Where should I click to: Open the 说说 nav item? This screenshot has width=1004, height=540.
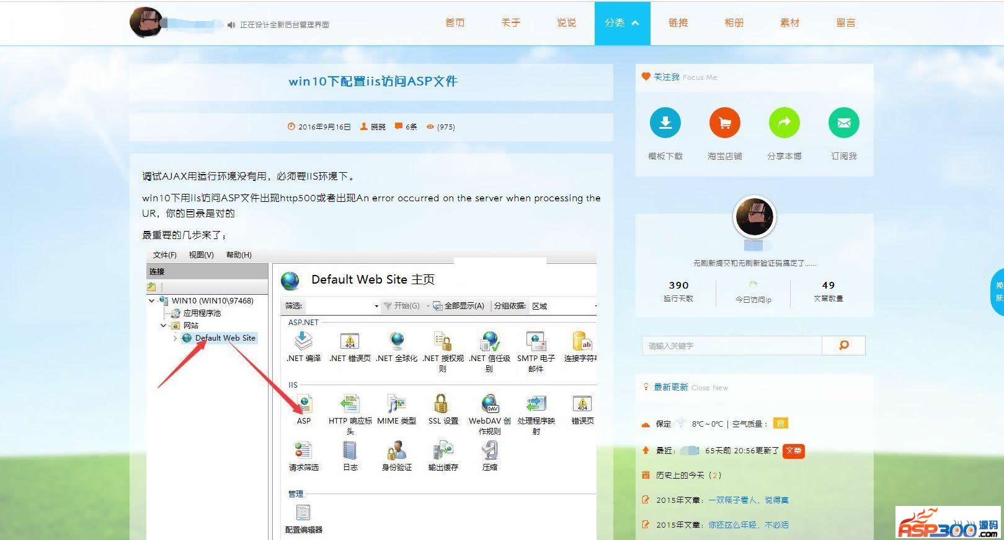pos(566,23)
